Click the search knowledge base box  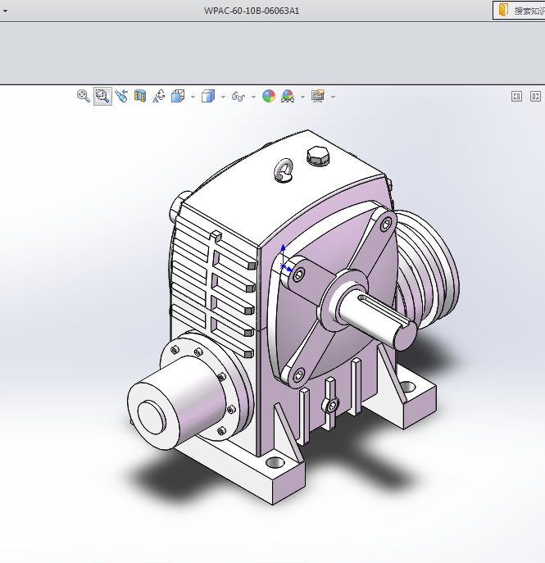click(x=519, y=11)
